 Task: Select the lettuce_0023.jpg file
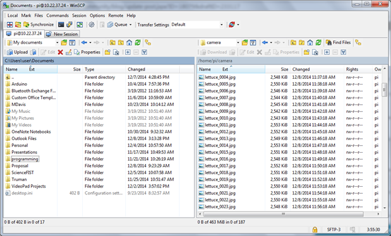coord(220,206)
